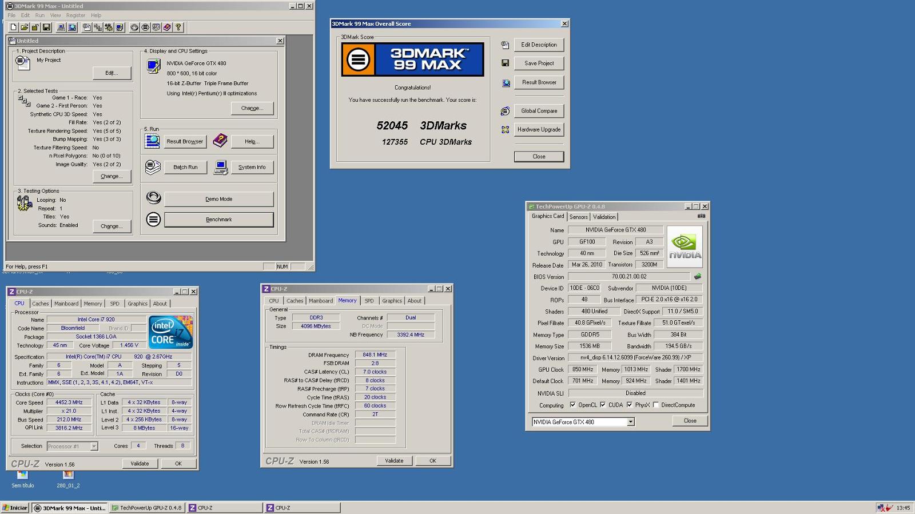The width and height of the screenshot is (915, 514).
Task: Enable the DirectCompute checkbox in GPU-Z
Action: [656, 405]
